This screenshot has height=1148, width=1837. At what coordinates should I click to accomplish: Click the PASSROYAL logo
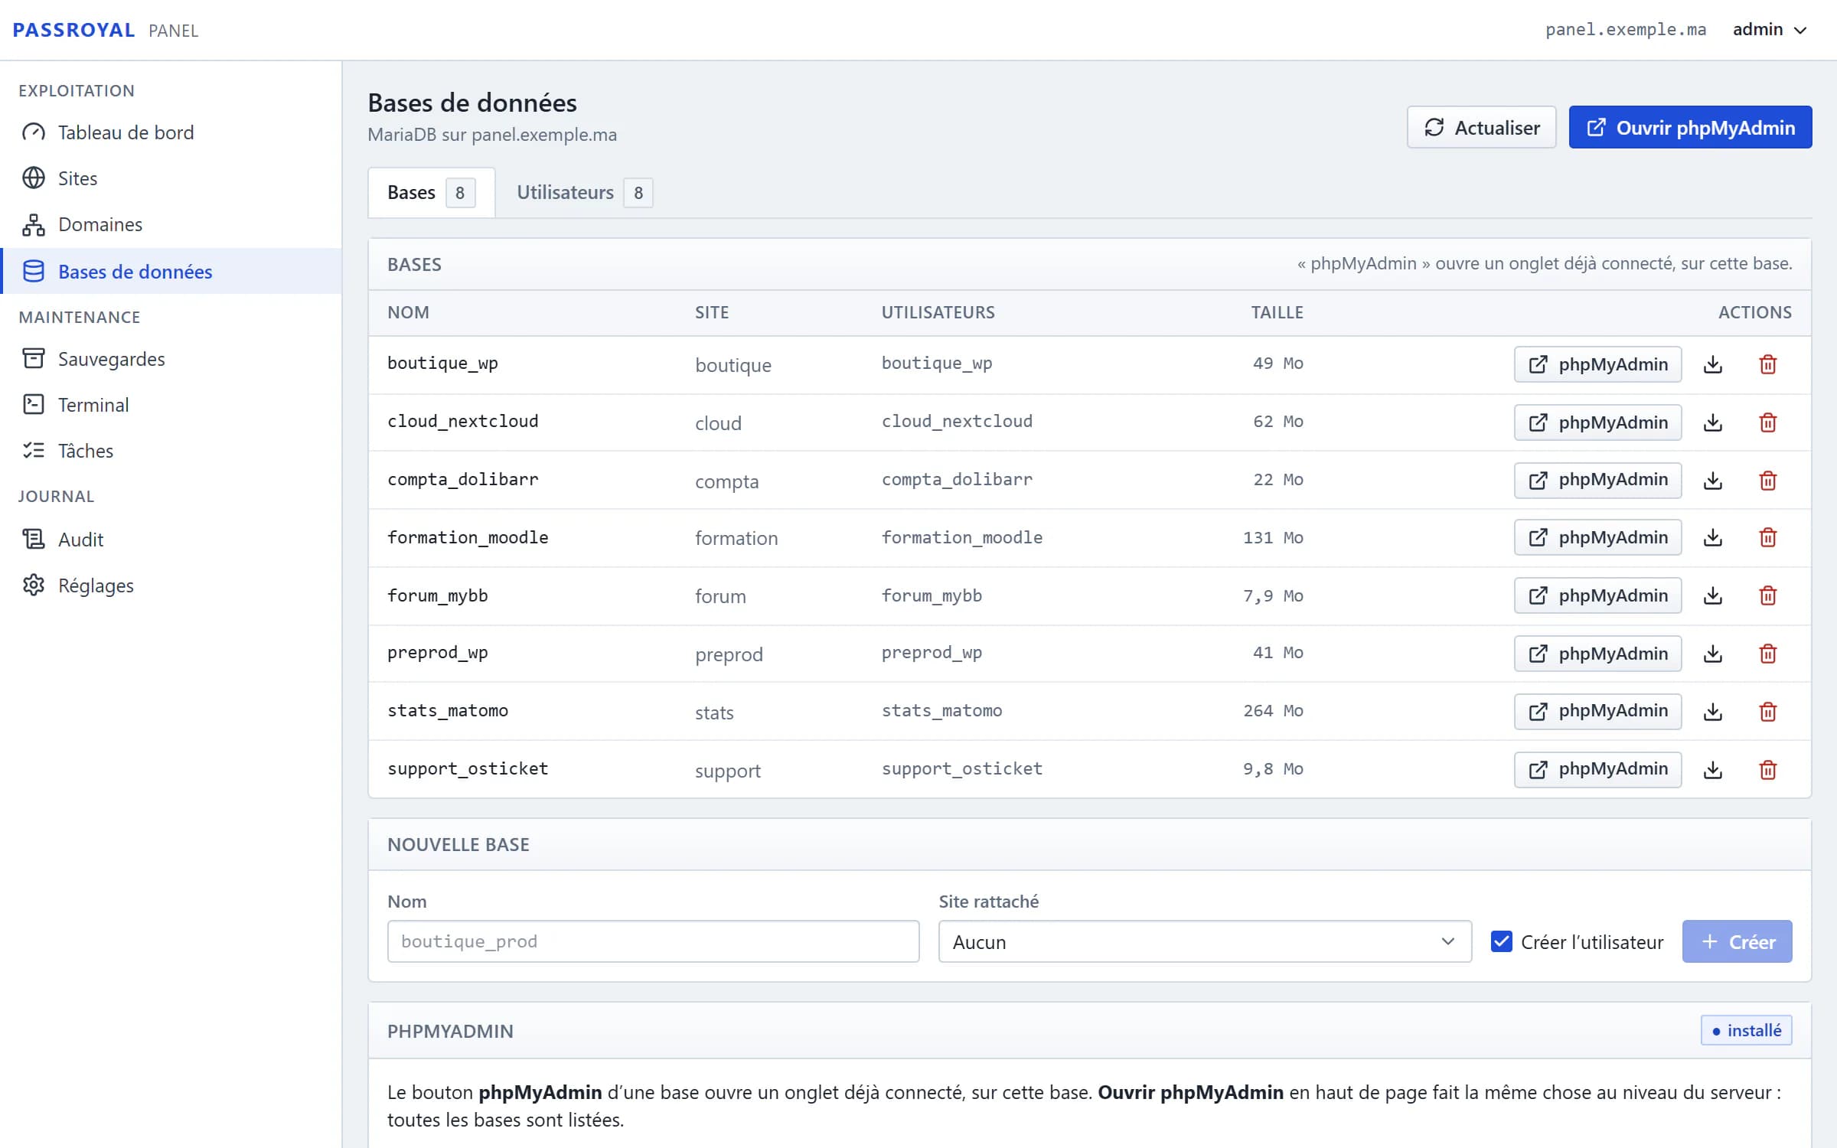[73, 30]
